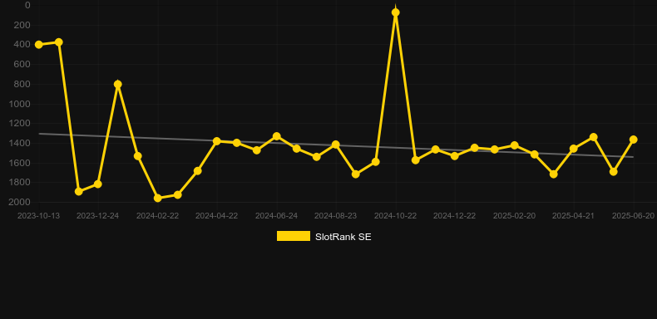Click the y-axis value 400
The image size is (657, 319).
(x=22, y=44)
